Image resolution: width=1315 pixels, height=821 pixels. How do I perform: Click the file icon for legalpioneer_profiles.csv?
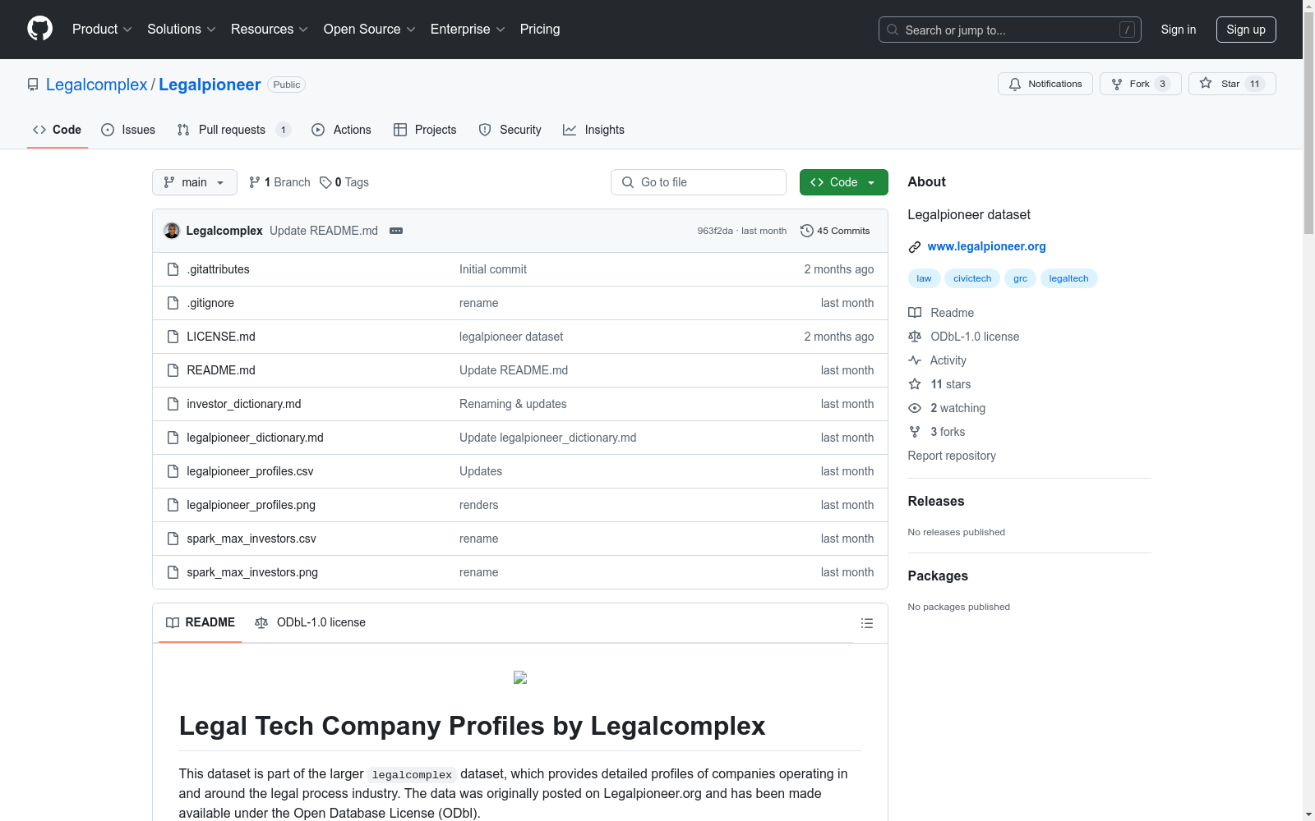tap(173, 471)
